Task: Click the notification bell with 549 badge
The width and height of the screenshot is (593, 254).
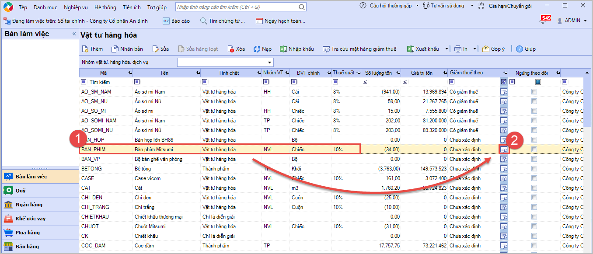Action: click(543, 21)
